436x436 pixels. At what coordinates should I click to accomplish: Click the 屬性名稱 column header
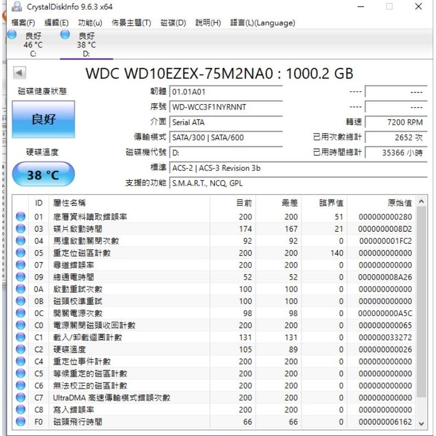[x=129, y=203]
